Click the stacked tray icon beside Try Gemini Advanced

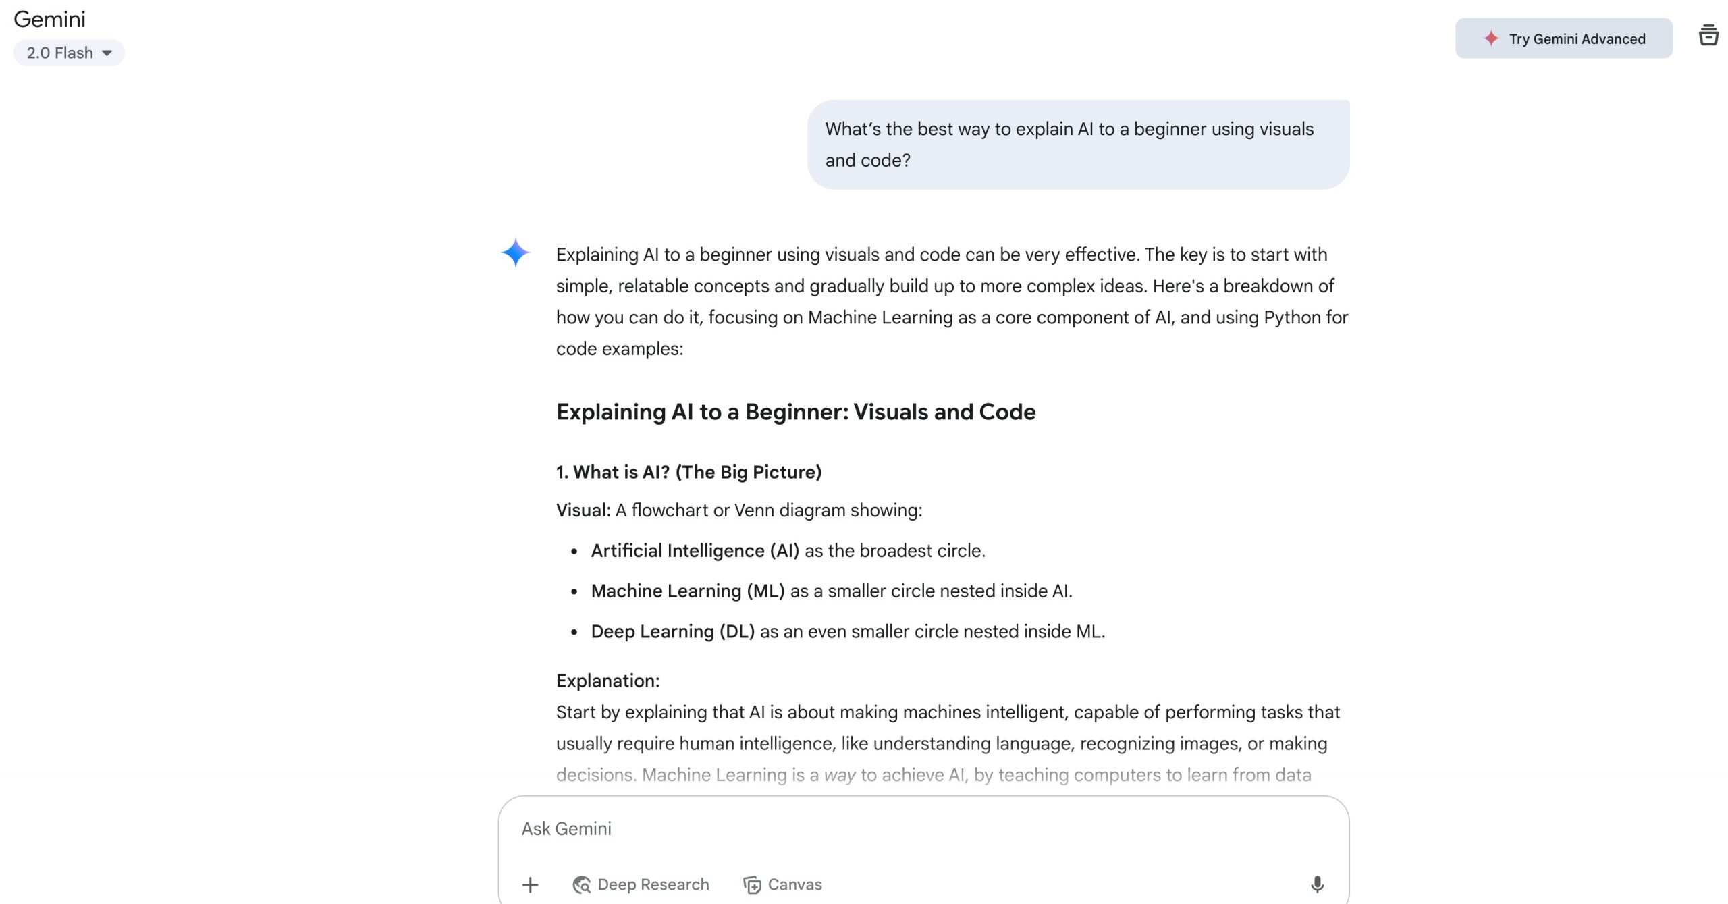[x=1708, y=35]
